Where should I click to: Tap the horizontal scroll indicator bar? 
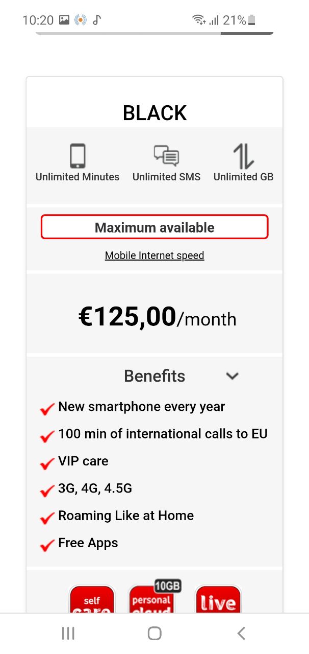pos(154,33)
